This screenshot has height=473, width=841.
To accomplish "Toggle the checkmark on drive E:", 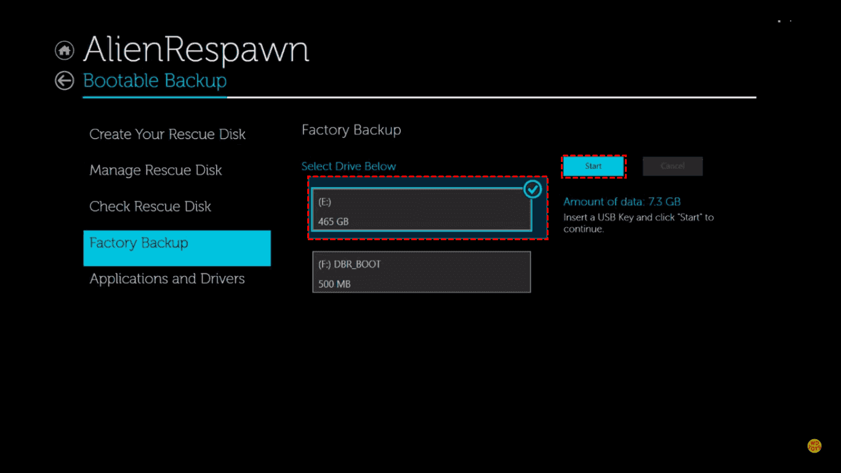I will 533,189.
